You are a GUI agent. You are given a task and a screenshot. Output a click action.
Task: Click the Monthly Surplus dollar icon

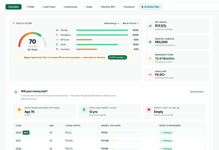click(150, 42)
